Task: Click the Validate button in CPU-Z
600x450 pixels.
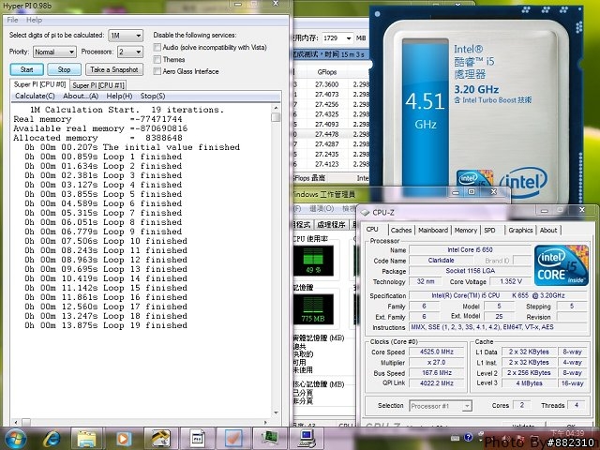Action: (x=523, y=425)
